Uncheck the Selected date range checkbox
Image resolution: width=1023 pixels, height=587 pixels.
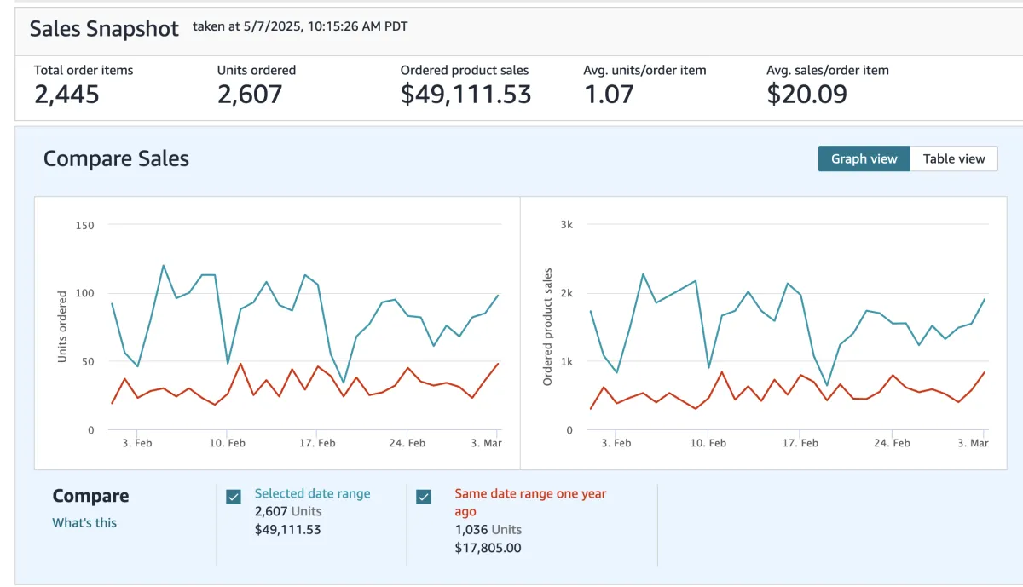[x=234, y=497]
